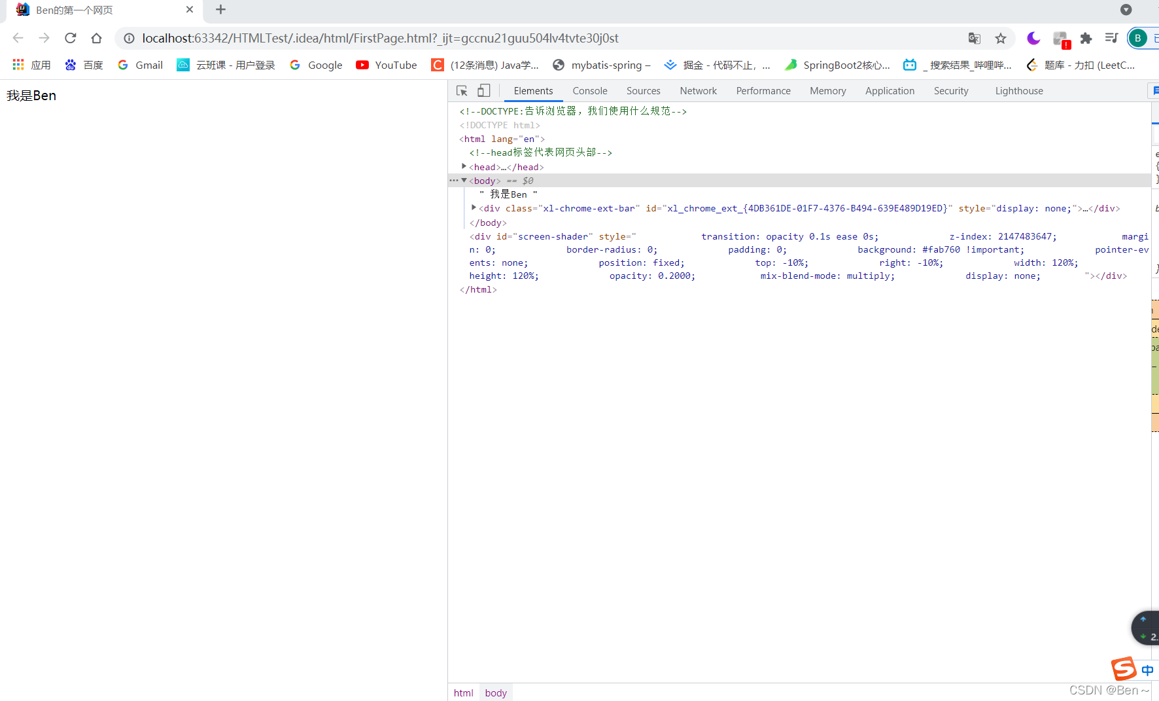Open the Google bookmark
The height and width of the screenshot is (701, 1159).
pos(316,65)
